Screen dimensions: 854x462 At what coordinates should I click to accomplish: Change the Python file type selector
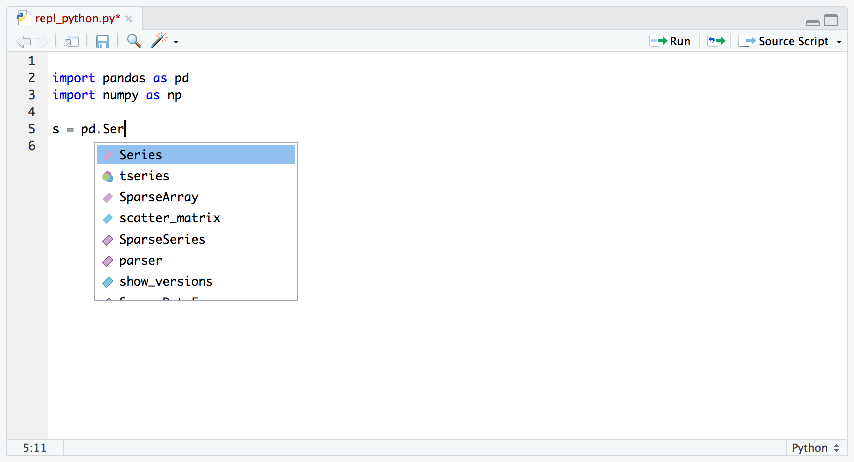click(815, 448)
